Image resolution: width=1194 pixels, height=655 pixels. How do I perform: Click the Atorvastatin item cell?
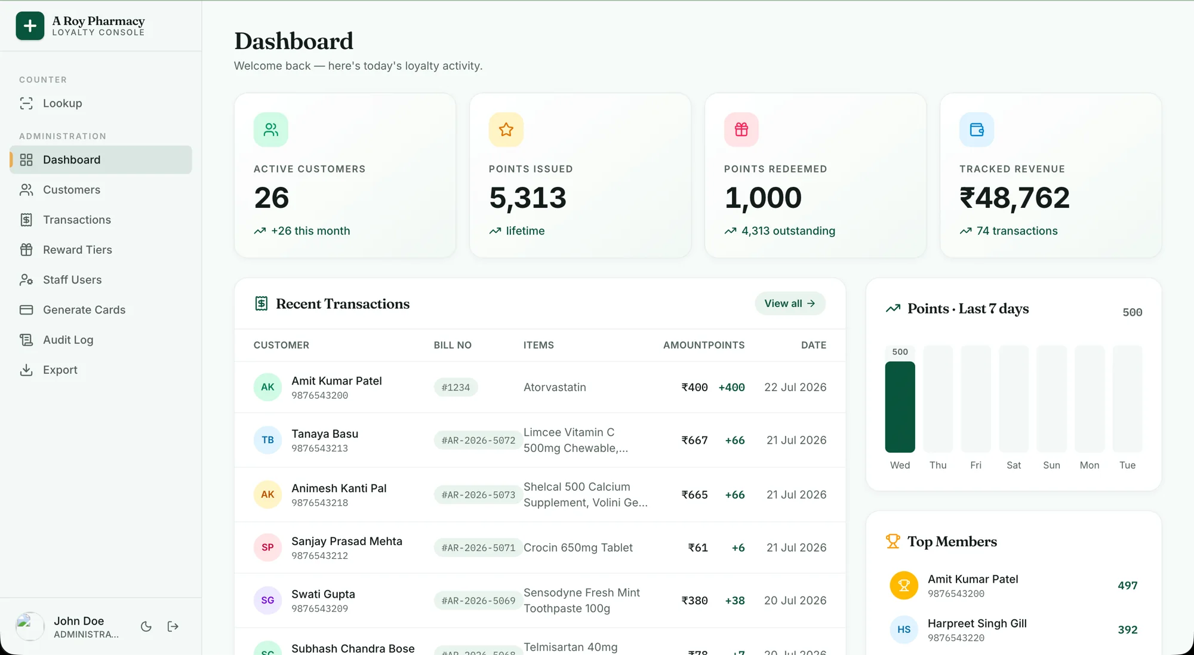point(555,387)
